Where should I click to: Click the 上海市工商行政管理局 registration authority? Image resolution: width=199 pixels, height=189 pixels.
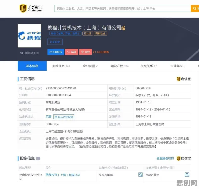(150, 124)
